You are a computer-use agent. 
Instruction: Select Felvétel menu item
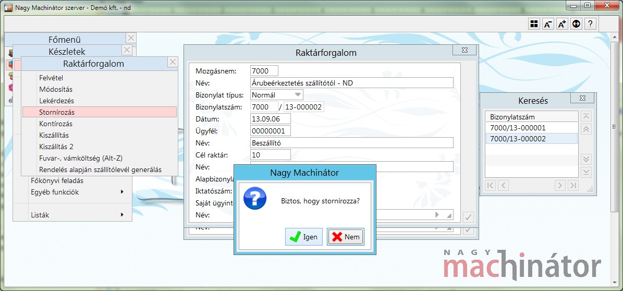(100, 78)
